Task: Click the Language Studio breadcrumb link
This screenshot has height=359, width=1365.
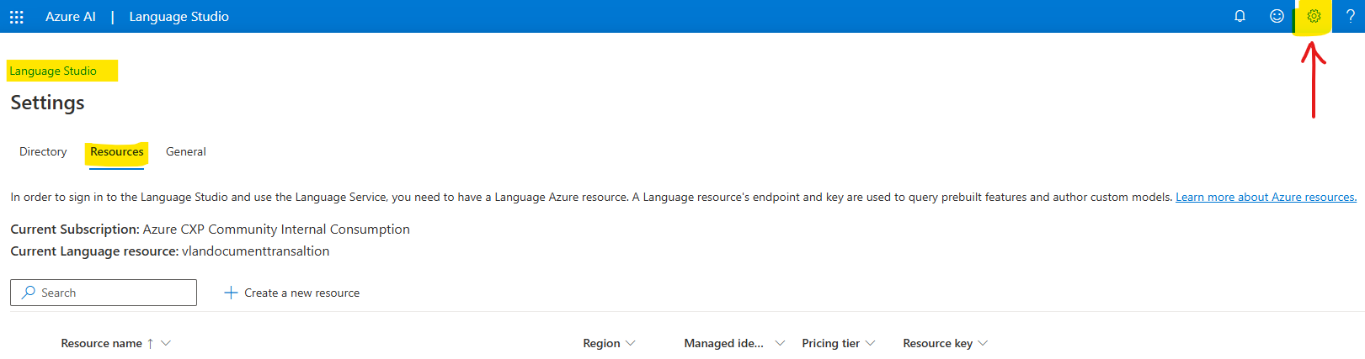Action: [53, 71]
